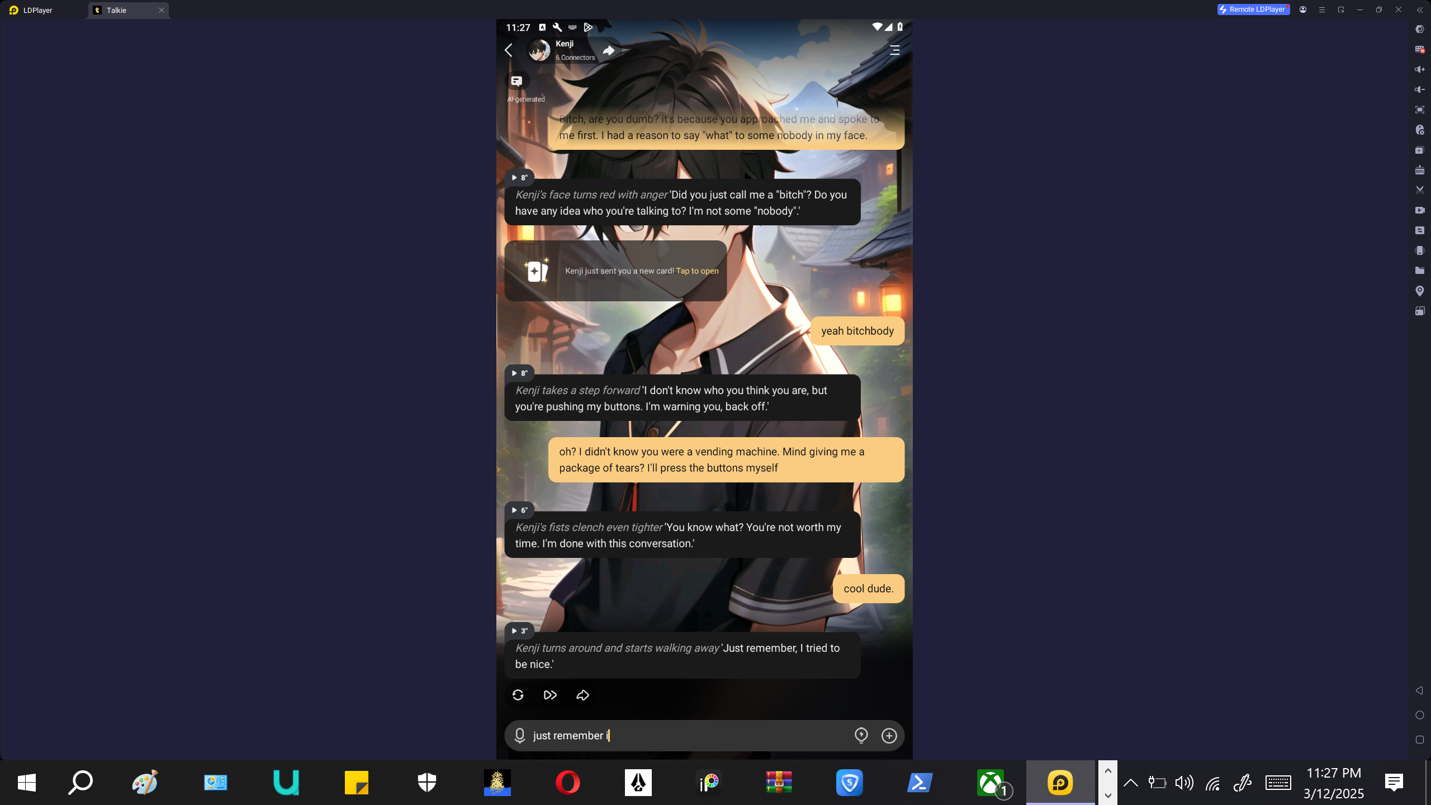The height and width of the screenshot is (805, 1431).
Task: Open the chat hamburger menu
Action: point(894,50)
